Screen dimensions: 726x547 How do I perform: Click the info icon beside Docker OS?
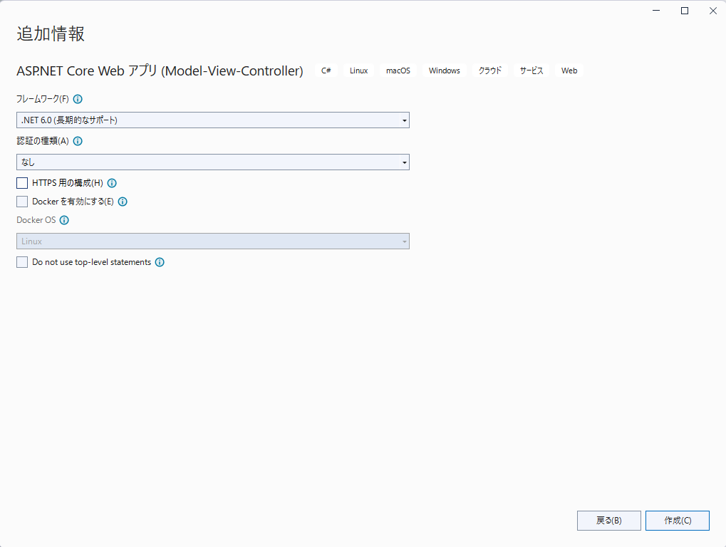(x=64, y=220)
